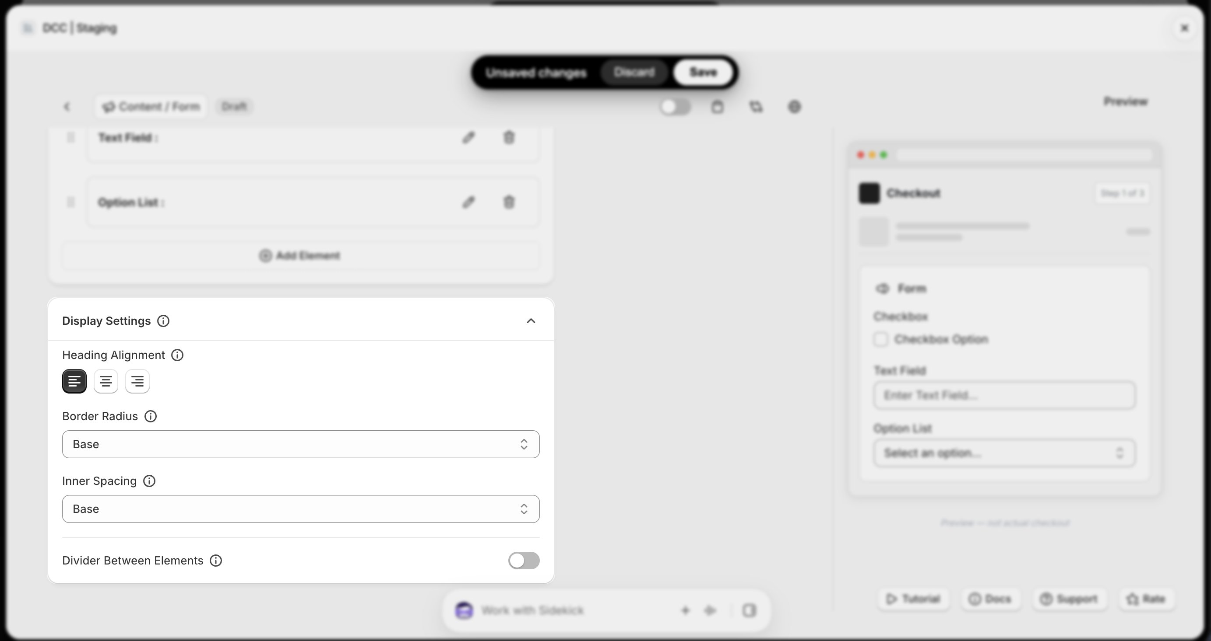
Task: Open the Sidekick side panel icon
Action: pos(750,610)
